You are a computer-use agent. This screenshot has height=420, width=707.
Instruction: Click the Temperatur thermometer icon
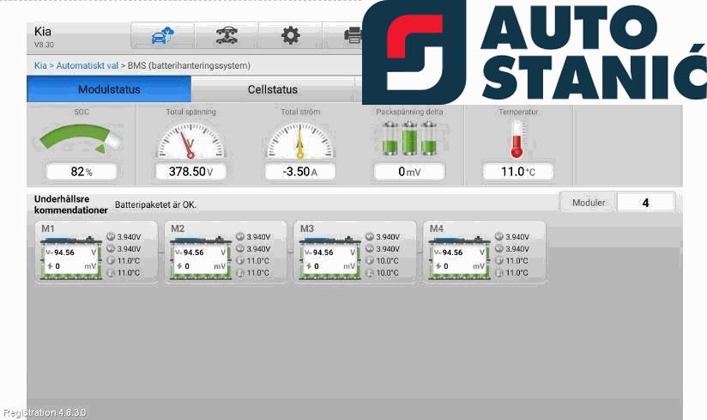pyautogui.click(x=517, y=139)
